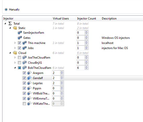Uncheck the This machine checkbox

[x=19, y=43]
